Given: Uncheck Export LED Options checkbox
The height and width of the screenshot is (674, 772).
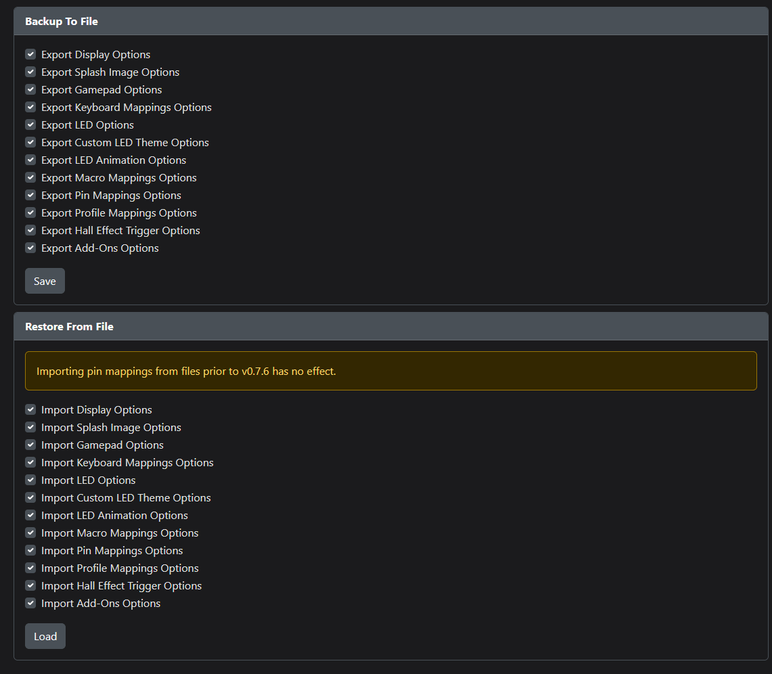Looking at the screenshot, I should [x=30, y=125].
